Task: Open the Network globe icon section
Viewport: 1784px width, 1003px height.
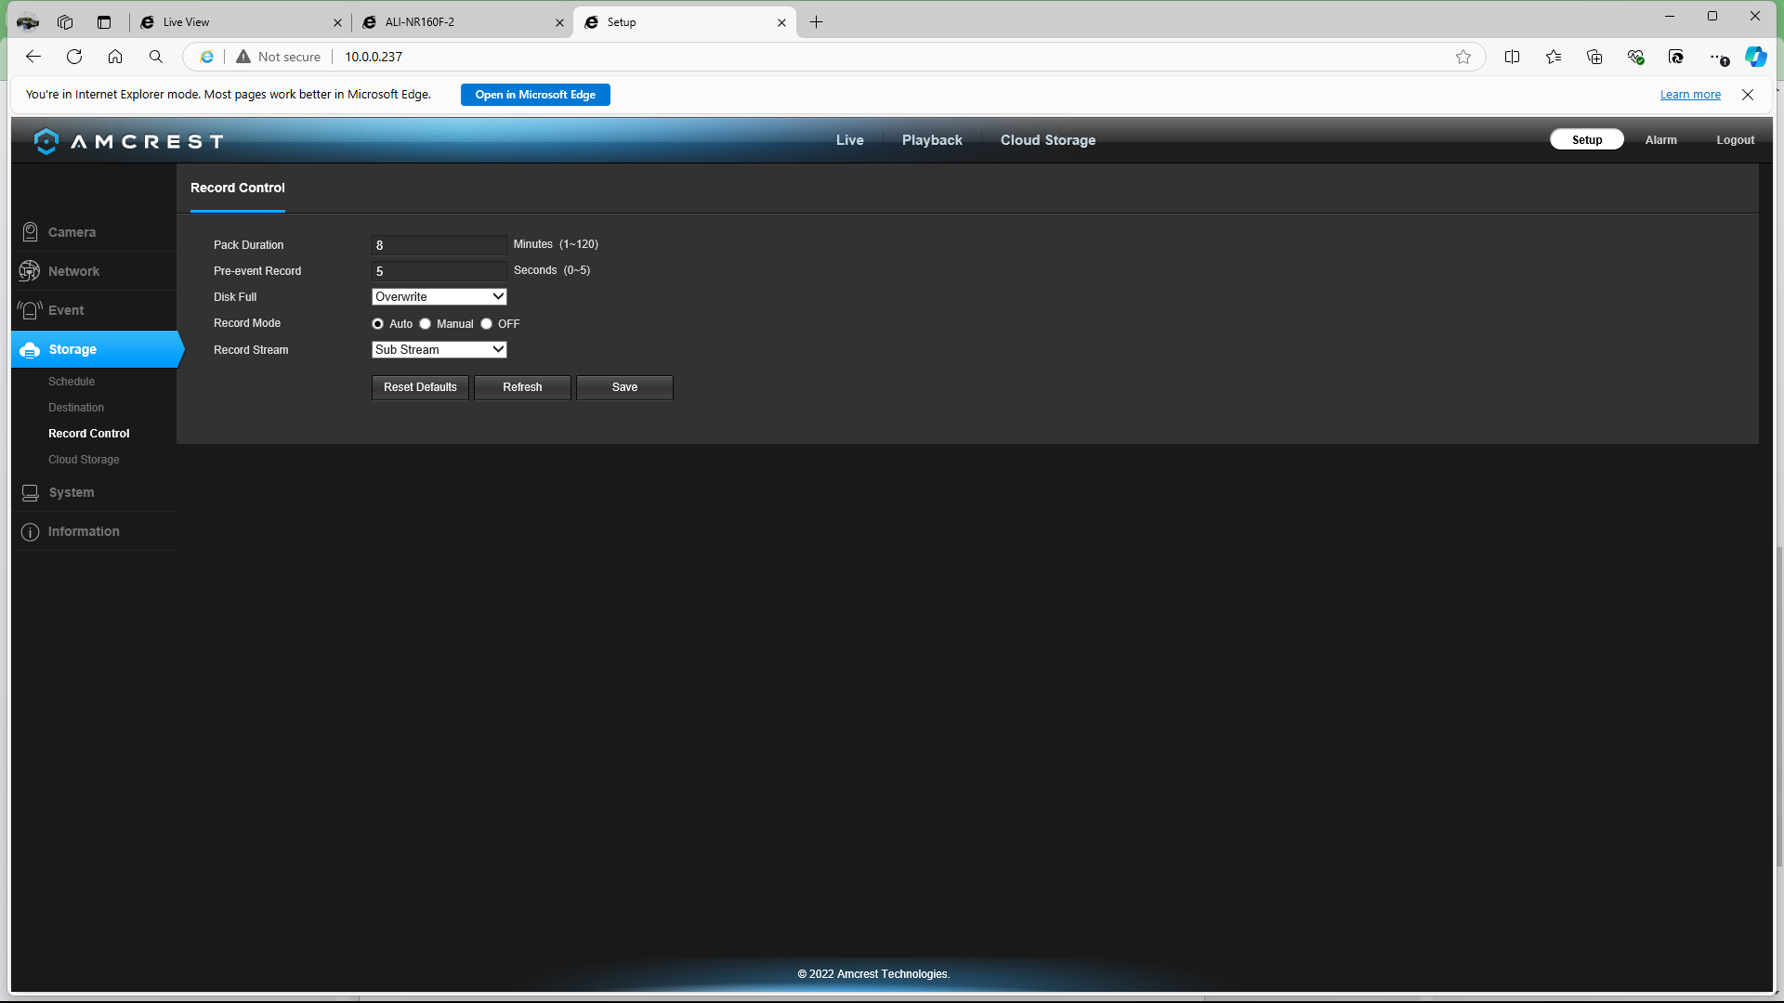Action: point(30,271)
